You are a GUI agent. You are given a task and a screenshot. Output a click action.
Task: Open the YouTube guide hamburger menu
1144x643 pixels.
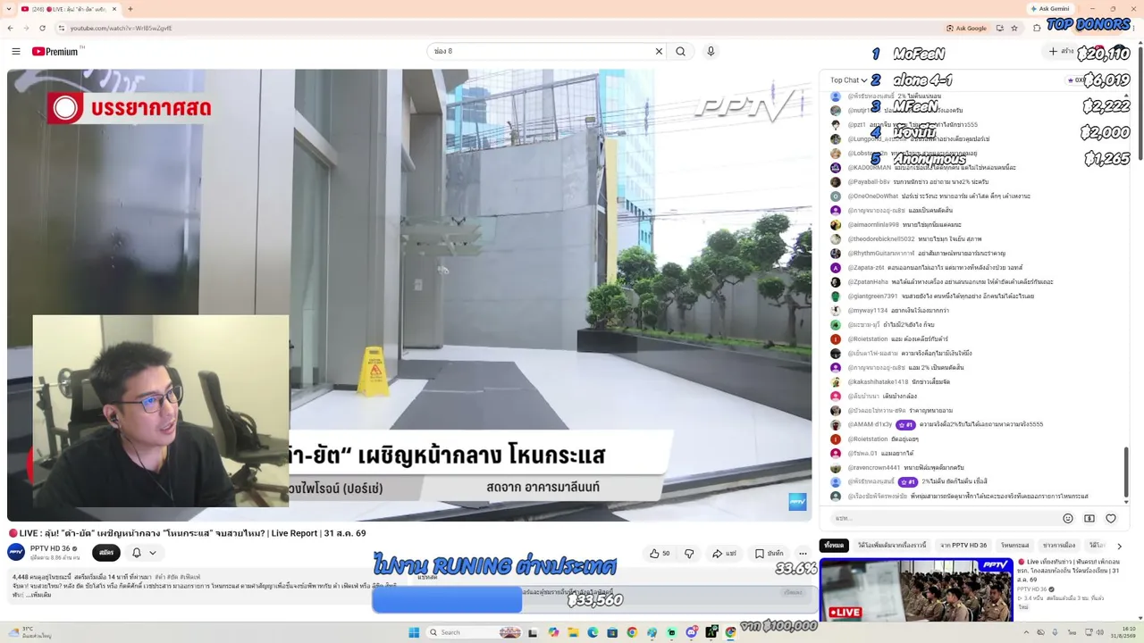(x=16, y=52)
